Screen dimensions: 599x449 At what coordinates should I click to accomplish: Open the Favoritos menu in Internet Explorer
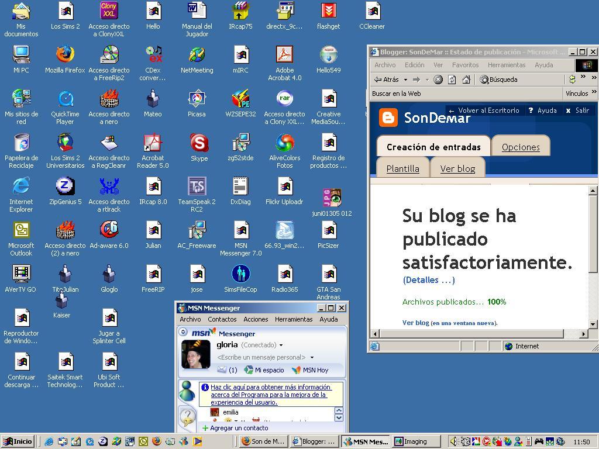pos(465,65)
